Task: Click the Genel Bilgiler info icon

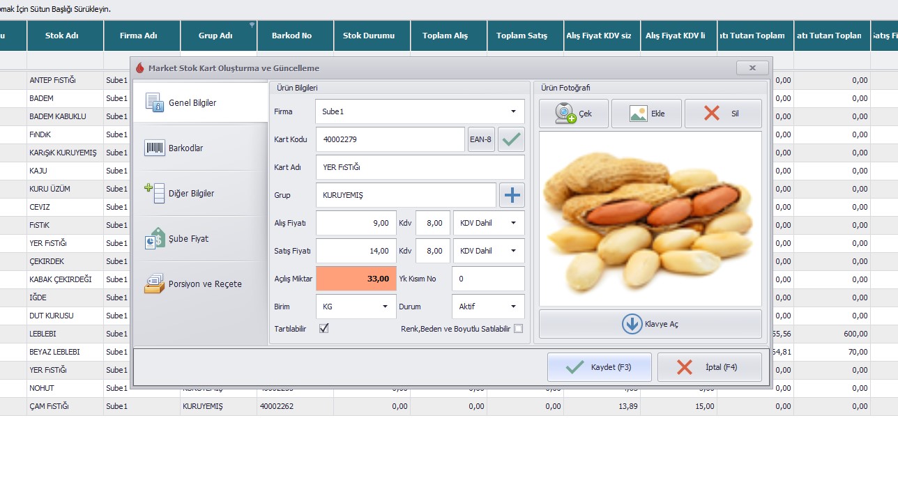Action: click(x=154, y=102)
